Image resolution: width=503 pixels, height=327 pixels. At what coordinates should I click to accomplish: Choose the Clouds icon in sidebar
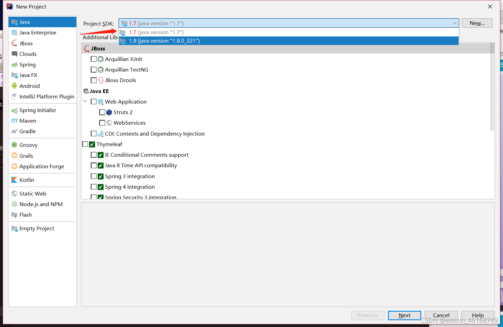tap(14, 54)
